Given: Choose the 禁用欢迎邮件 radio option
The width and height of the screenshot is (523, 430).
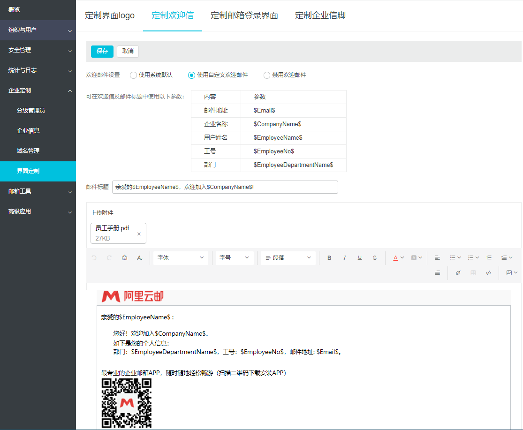Looking at the screenshot, I should 267,75.
